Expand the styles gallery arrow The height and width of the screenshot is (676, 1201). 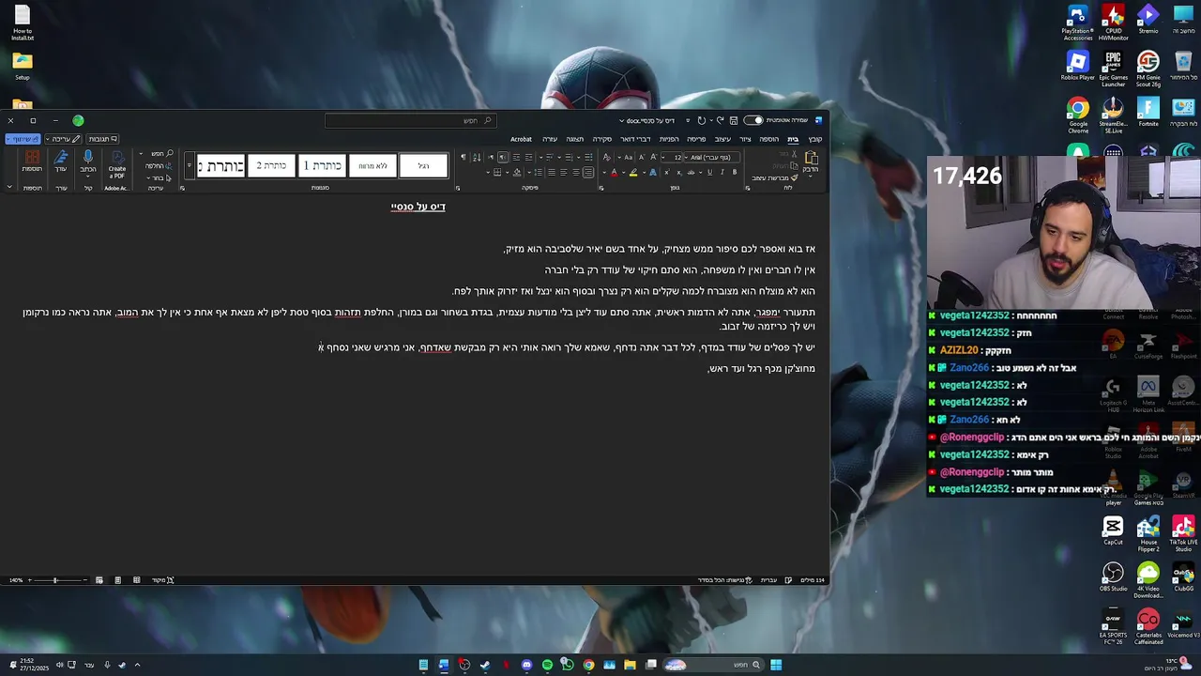tap(190, 166)
